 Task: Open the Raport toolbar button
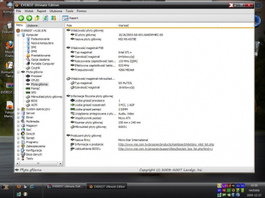tap(70, 18)
